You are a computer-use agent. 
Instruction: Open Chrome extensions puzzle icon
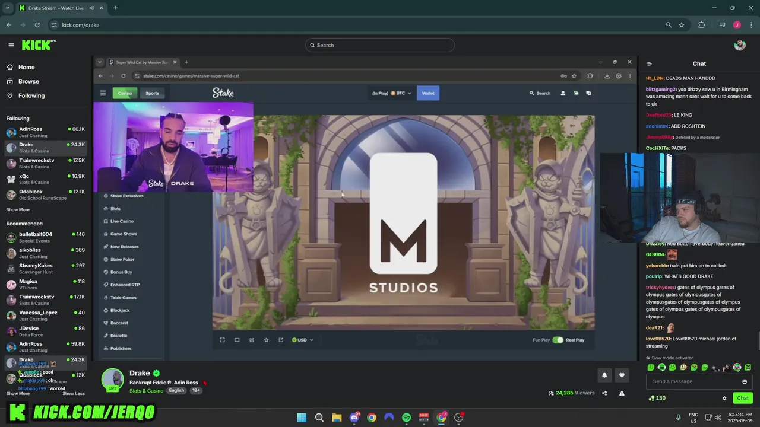[701, 25]
